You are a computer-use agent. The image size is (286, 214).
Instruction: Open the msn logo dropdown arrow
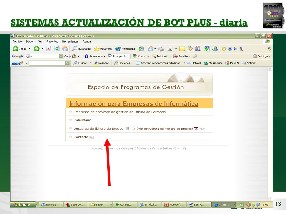pyautogui.click(x=26, y=63)
